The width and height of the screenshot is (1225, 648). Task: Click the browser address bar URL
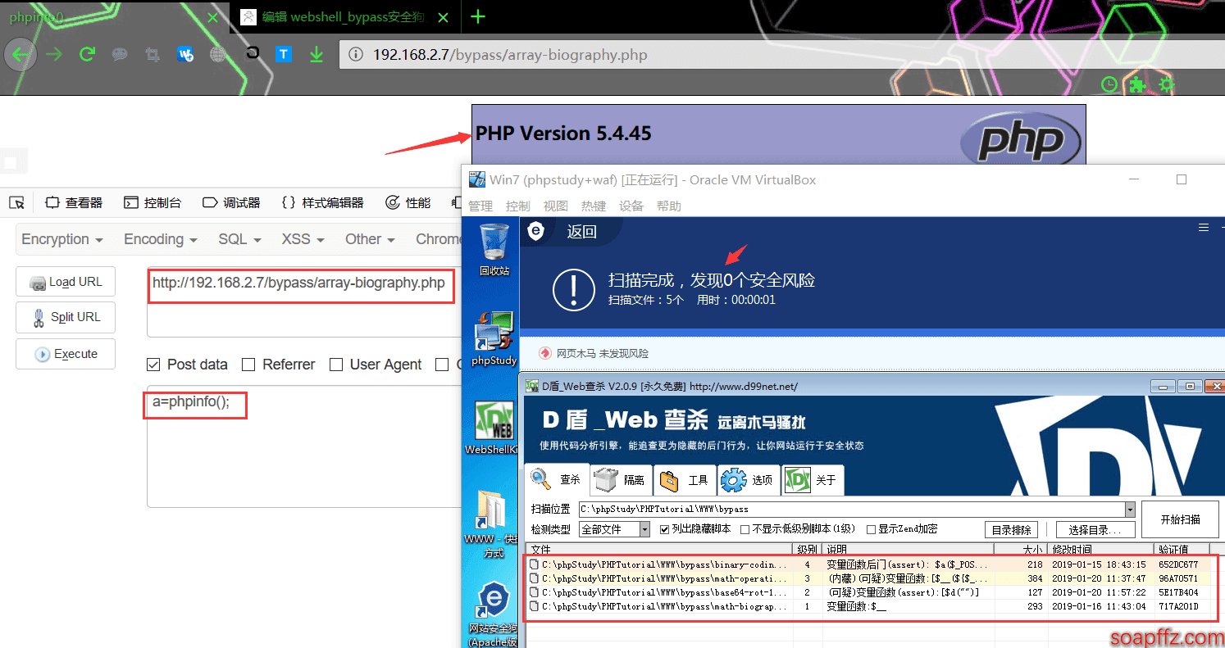(x=510, y=55)
